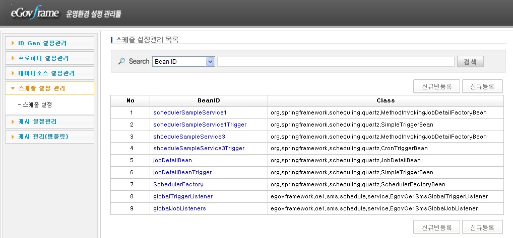
Task: Open the shceduleSampleService3Trigger link
Action: tap(199, 149)
